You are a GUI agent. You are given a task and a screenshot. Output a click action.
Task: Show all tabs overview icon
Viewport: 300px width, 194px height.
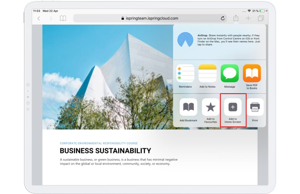tap(261, 18)
